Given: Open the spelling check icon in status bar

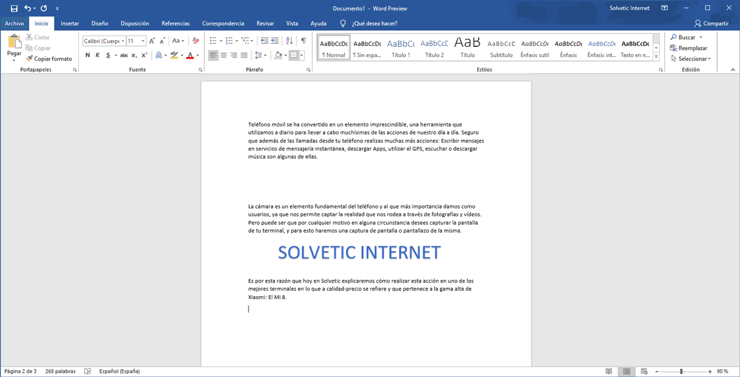Looking at the screenshot, I should pos(88,371).
